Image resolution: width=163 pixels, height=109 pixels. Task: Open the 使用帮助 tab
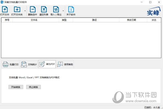click(x=65, y=64)
